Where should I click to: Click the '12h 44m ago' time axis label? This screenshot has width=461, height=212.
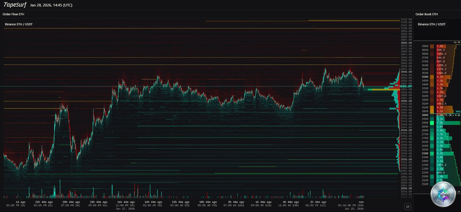click(x=181, y=202)
